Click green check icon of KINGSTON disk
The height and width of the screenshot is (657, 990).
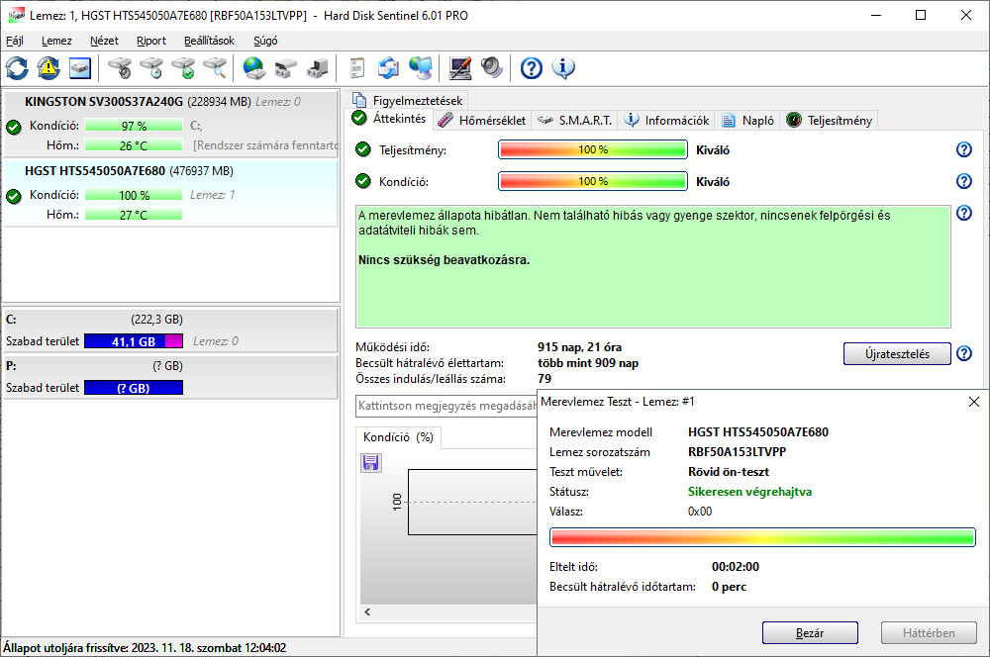(13, 127)
